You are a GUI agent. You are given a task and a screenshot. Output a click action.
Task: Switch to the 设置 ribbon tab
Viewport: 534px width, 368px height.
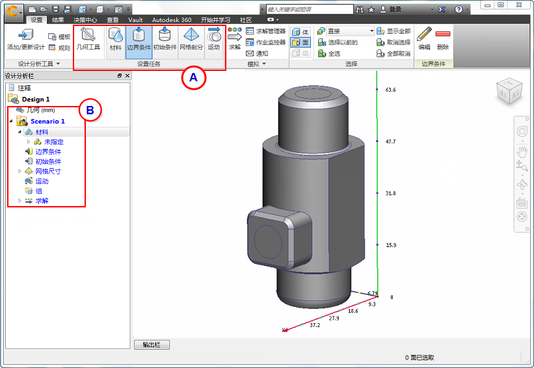pyautogui.click(x=36, y=20)
